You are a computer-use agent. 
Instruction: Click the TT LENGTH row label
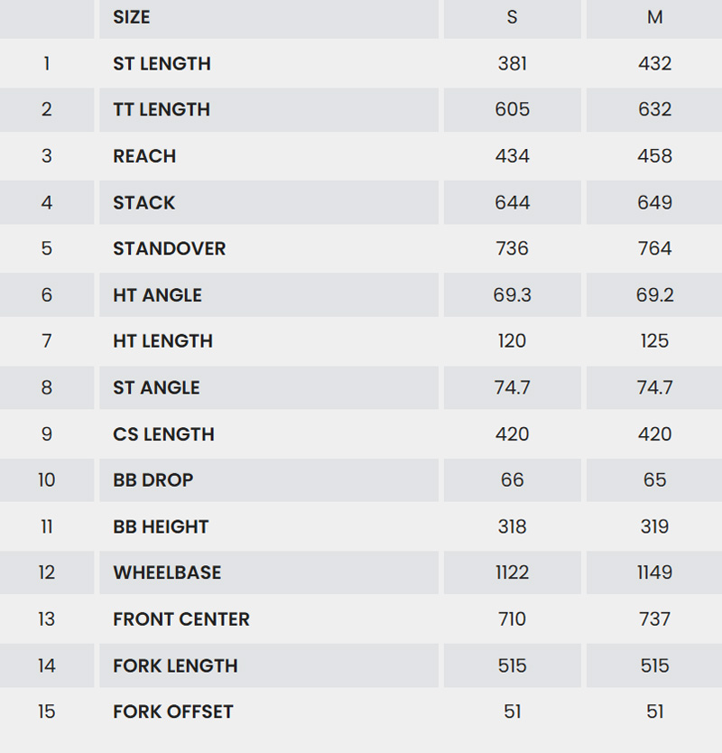161,110
